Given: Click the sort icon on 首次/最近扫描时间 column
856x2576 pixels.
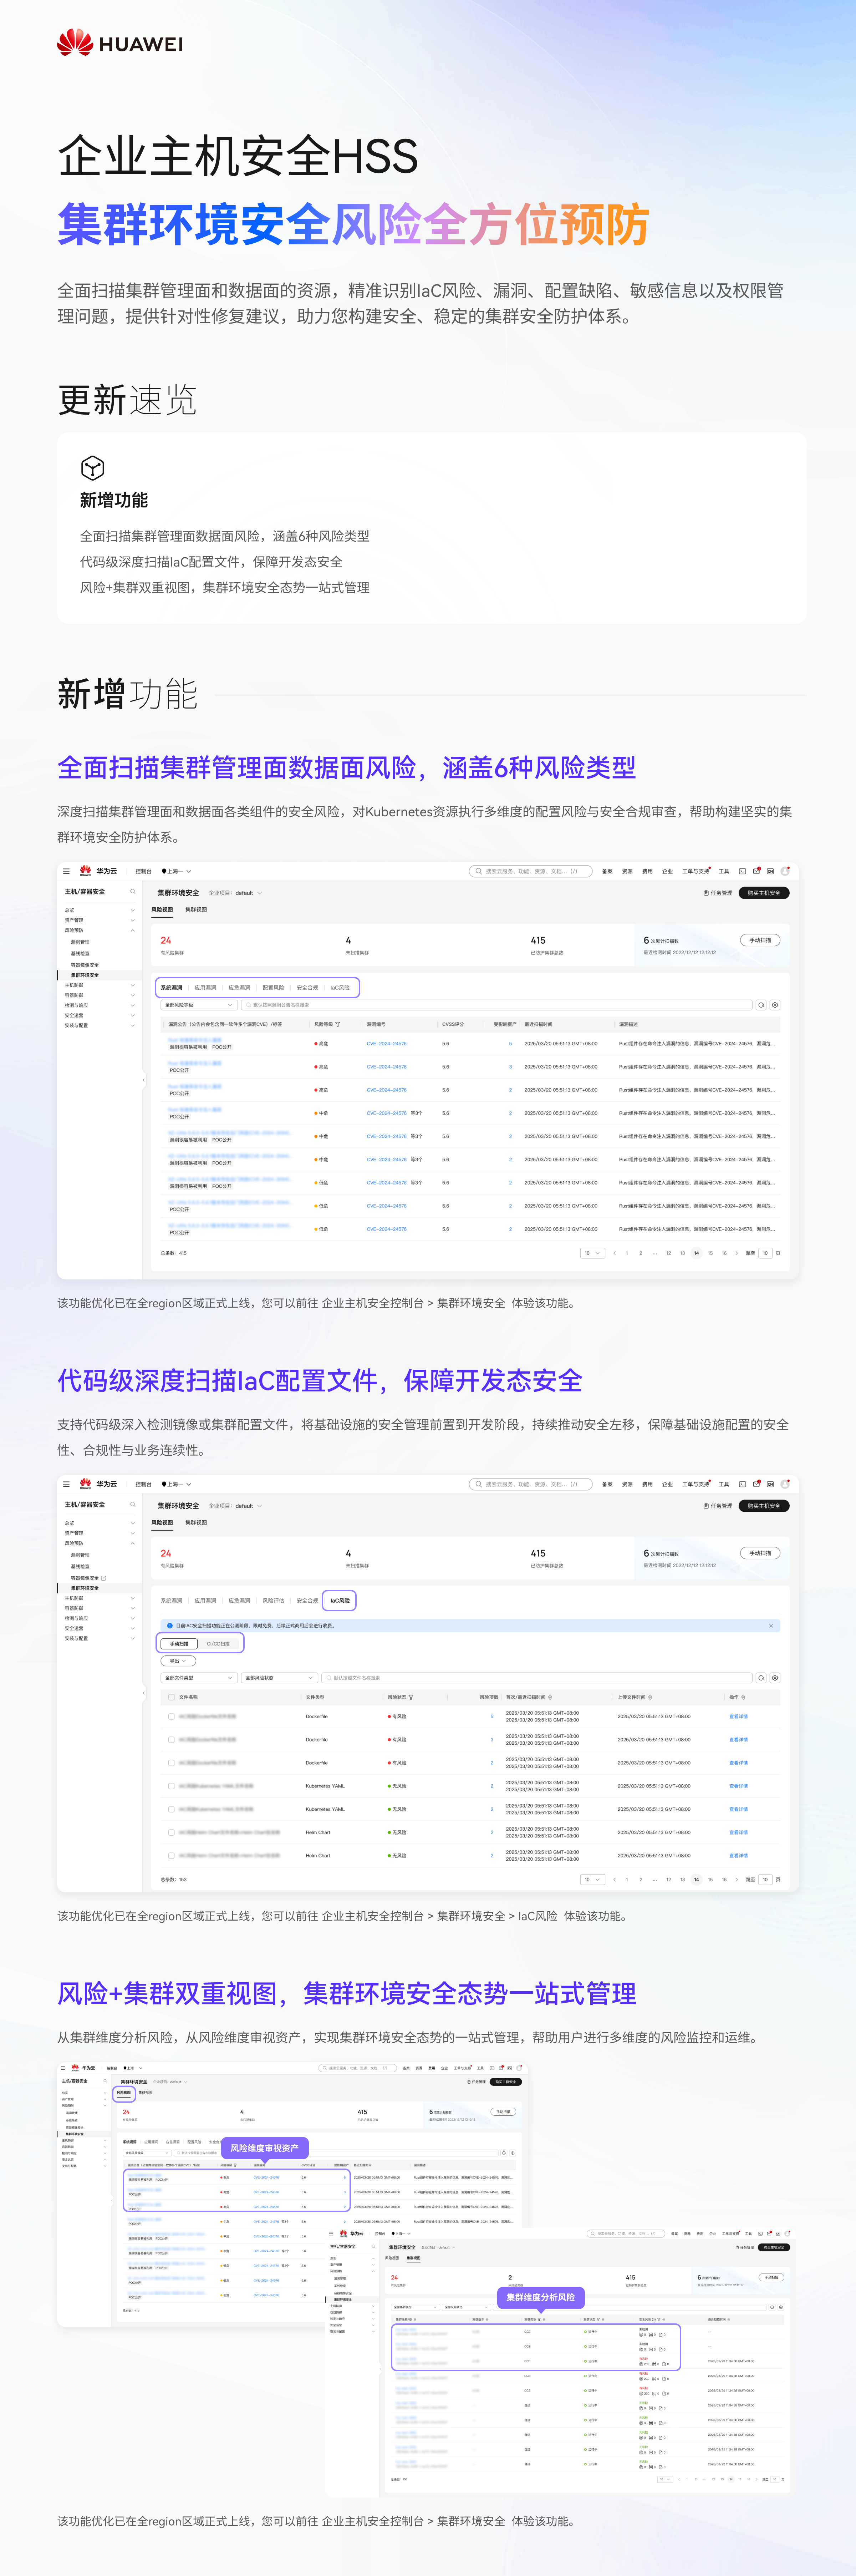Looking at the screenshot, I should (x=550, y=1697).
